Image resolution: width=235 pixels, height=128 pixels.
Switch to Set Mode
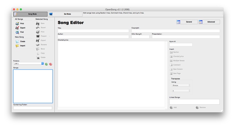point(65,14)
